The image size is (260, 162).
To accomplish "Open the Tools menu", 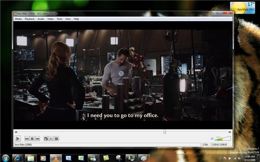I will [59, 19].
